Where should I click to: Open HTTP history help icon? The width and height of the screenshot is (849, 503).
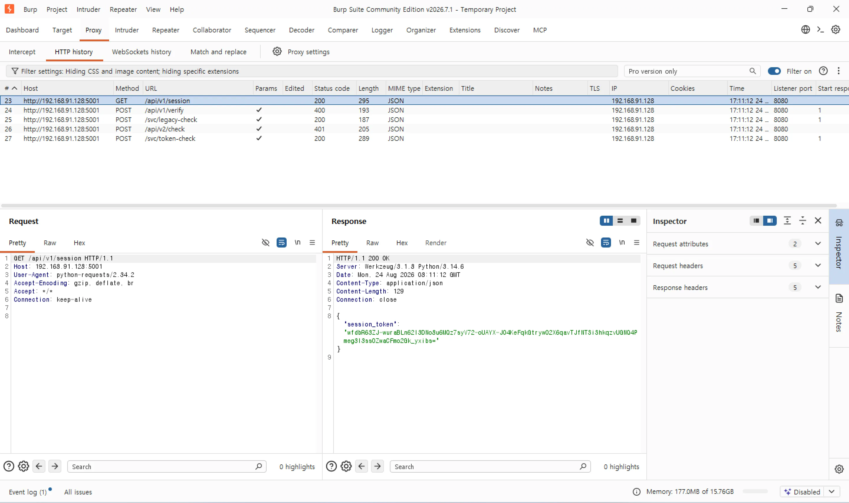[823, 71]
